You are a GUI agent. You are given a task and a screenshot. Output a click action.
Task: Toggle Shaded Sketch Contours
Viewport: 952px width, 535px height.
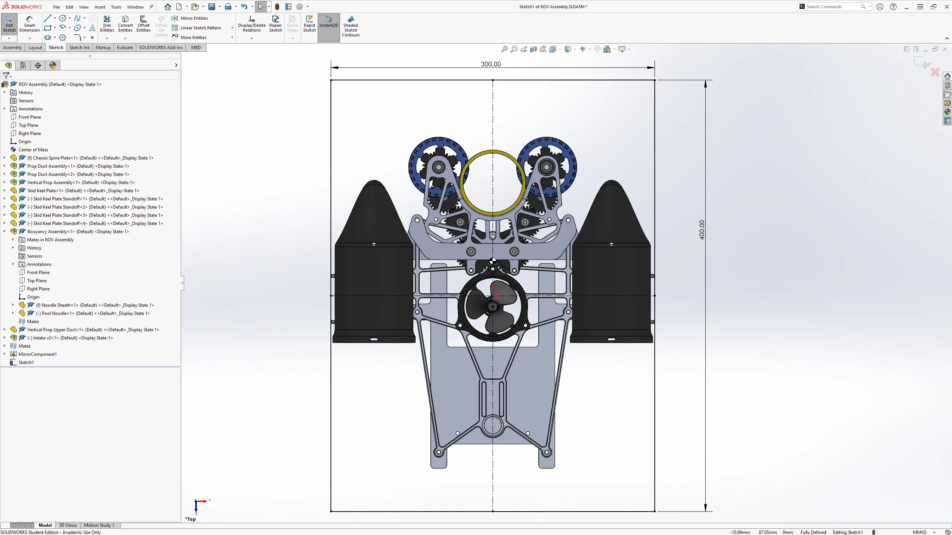click(x=350, y=26)
